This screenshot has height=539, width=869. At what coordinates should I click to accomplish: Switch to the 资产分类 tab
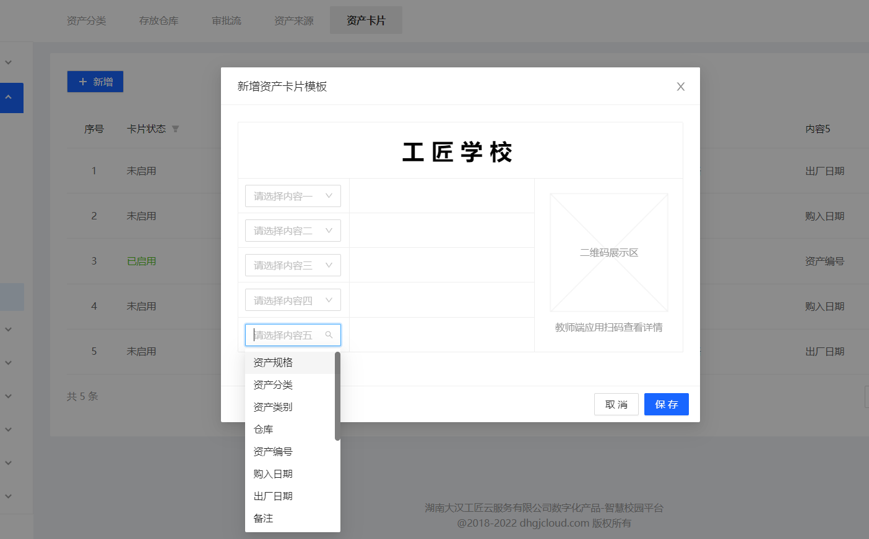point(87,20)
